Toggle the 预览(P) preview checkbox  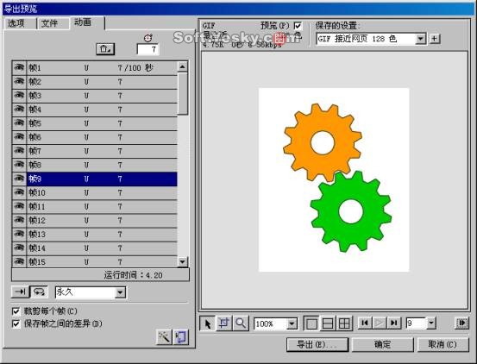coord(298,26)
